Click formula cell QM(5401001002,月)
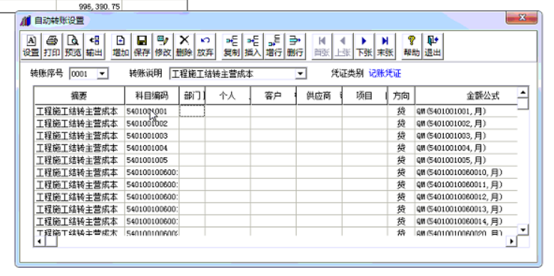The width and height of the screenshot is (554, 276). [x=466, y=123]
